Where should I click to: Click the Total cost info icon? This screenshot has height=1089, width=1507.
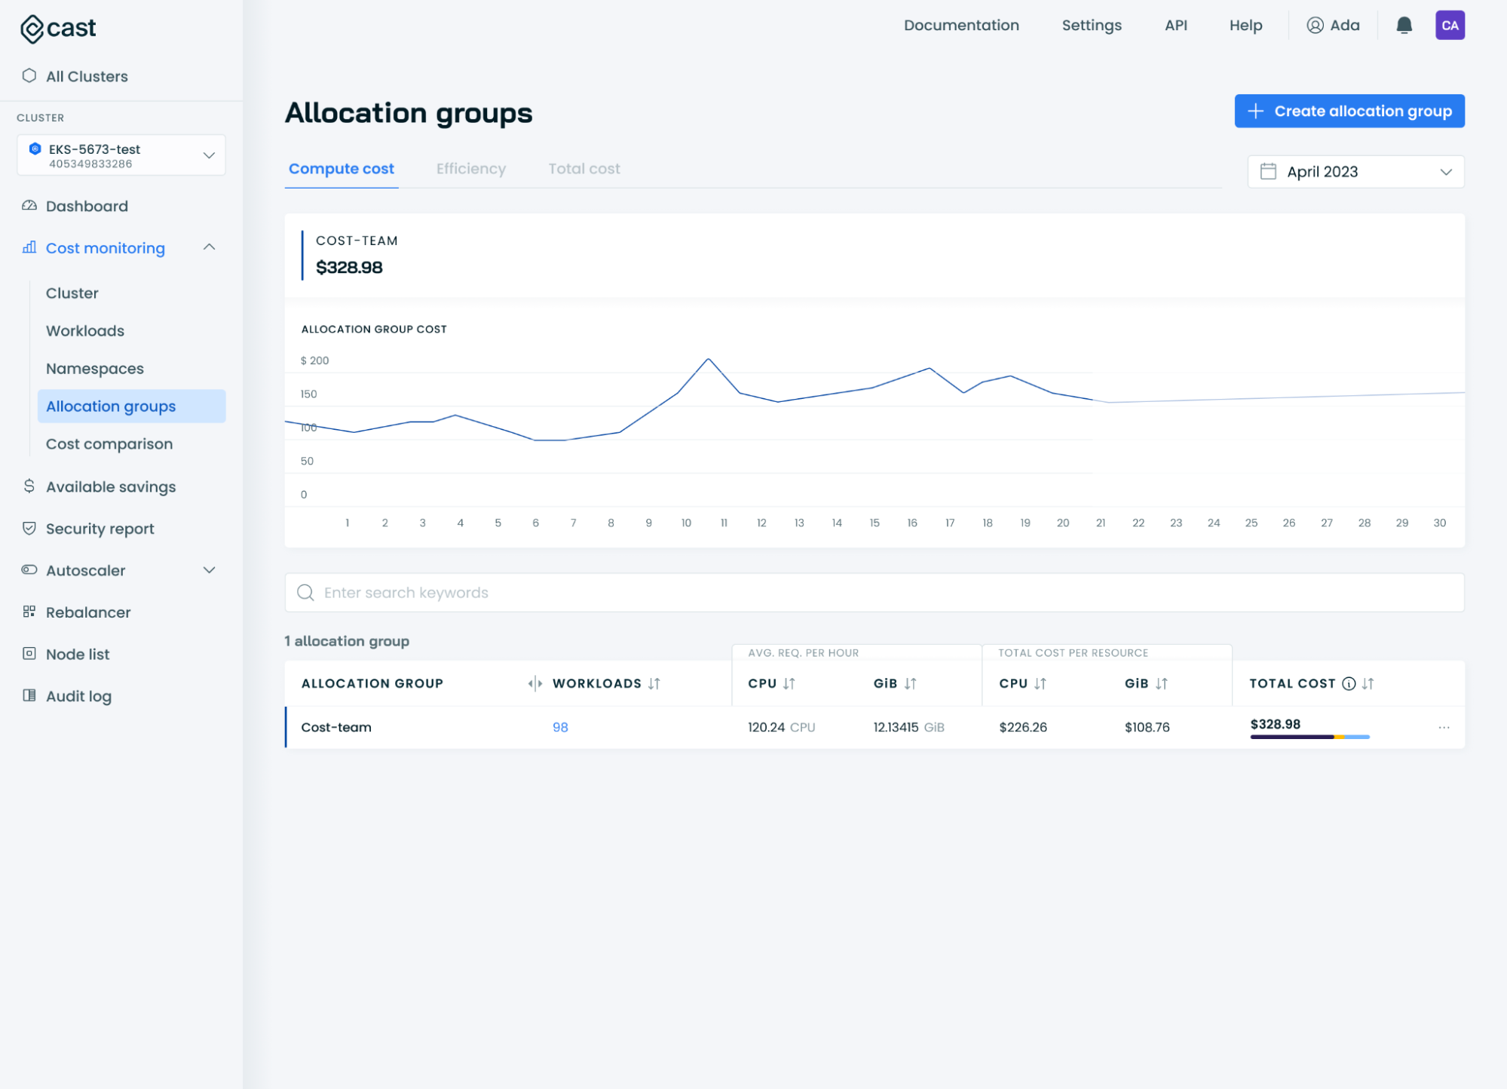1349,683
